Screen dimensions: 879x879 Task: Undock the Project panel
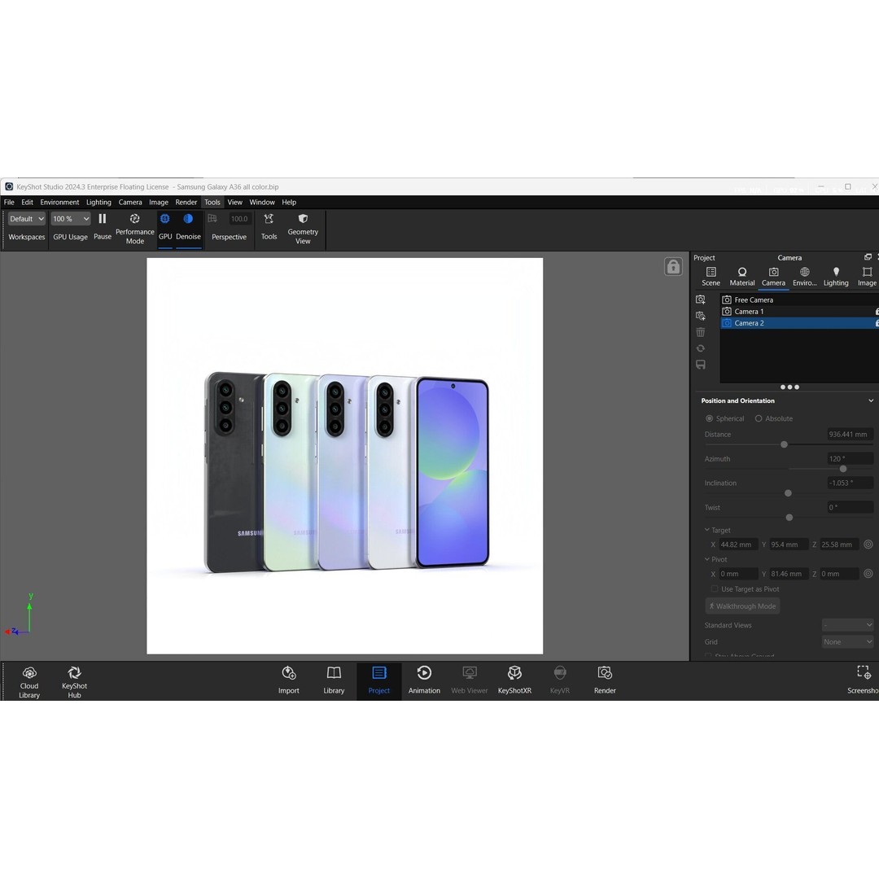point(868,257)
